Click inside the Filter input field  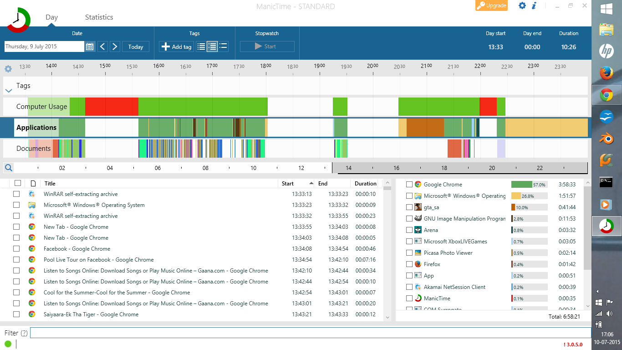tap(182, 333)
